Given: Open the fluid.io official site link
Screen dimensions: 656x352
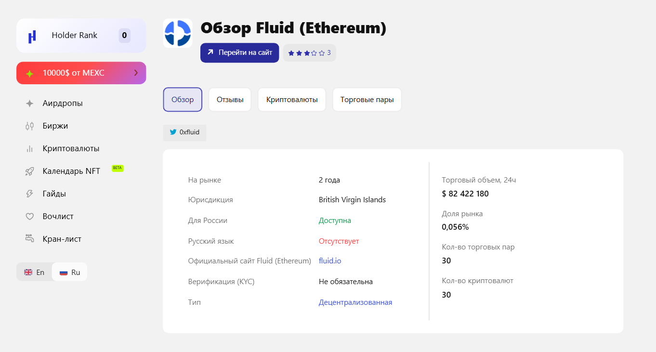Looking at the screenshot, I should tap(330, 261).
